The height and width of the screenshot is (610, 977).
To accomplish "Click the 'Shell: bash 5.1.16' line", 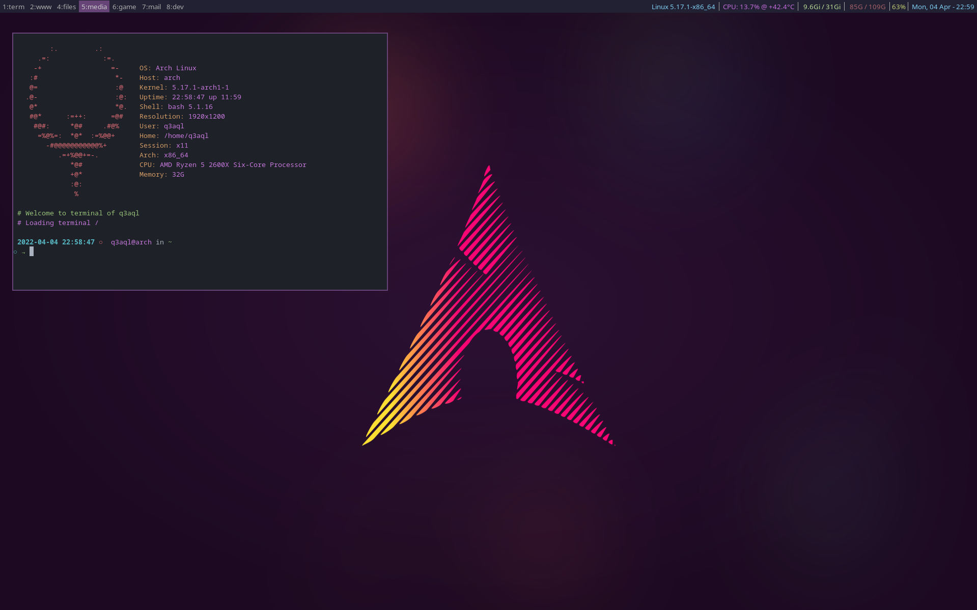I will (x=176, y=106).
